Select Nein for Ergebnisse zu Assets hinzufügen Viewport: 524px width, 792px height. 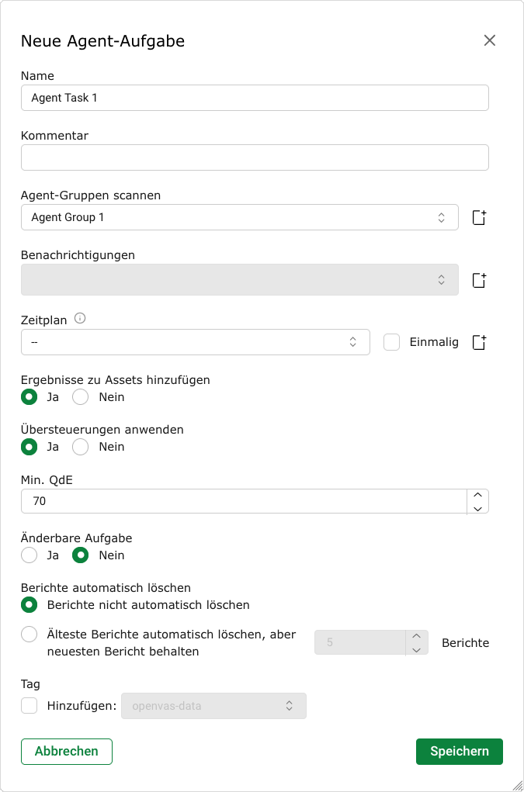[x=81, y=397]
